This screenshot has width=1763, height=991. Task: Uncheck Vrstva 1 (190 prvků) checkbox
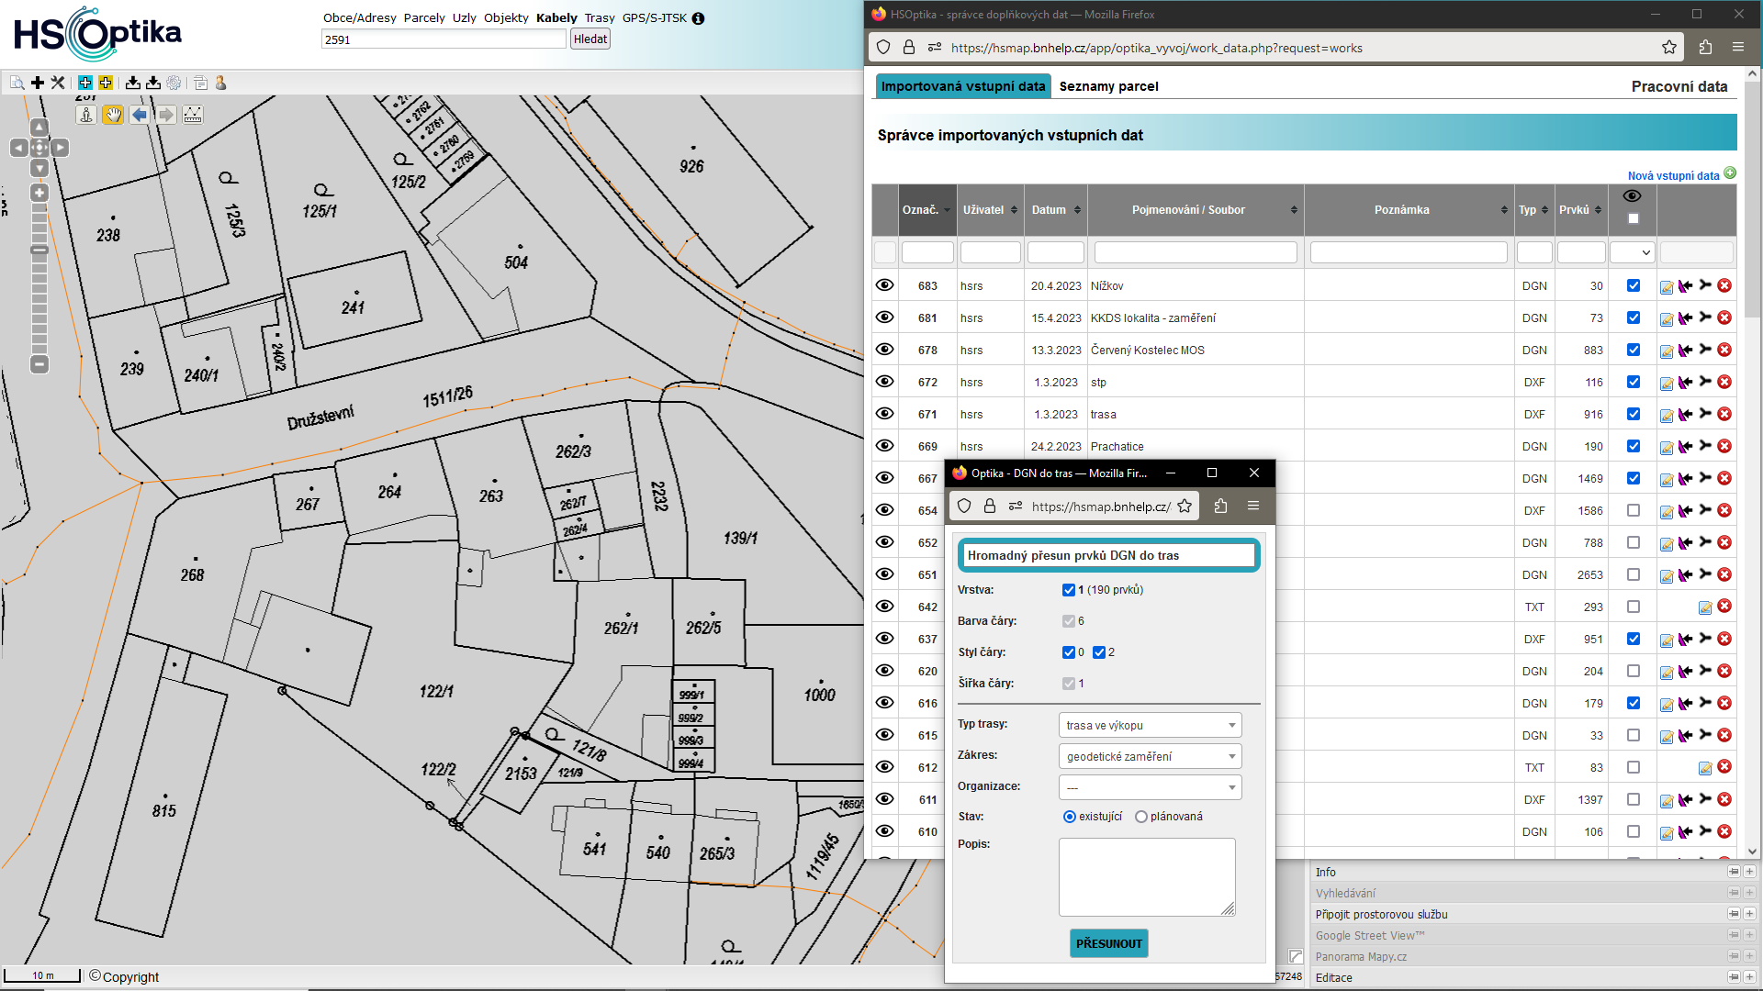pos(1069,590)
